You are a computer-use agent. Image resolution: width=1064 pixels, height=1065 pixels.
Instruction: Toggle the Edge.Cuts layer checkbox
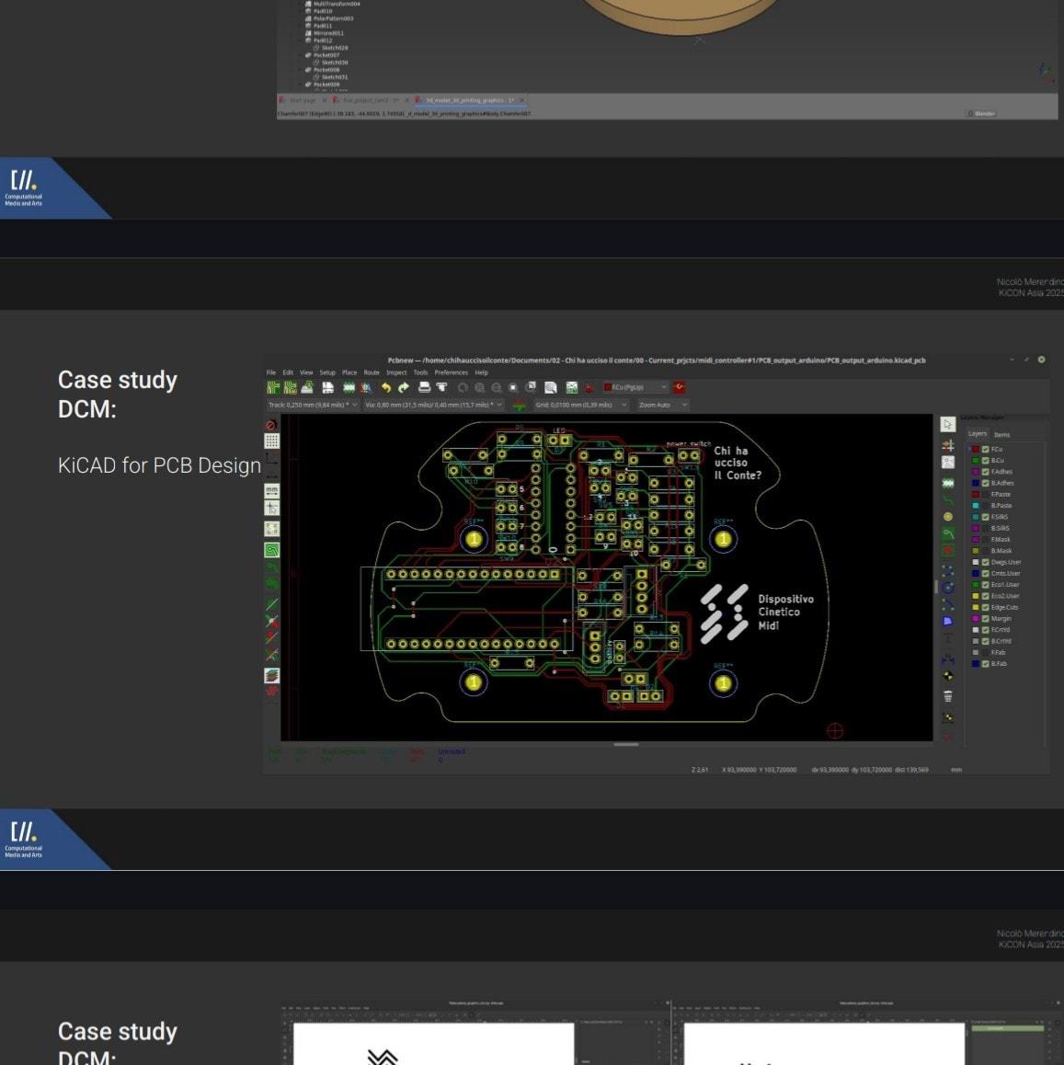click(985, 607)
